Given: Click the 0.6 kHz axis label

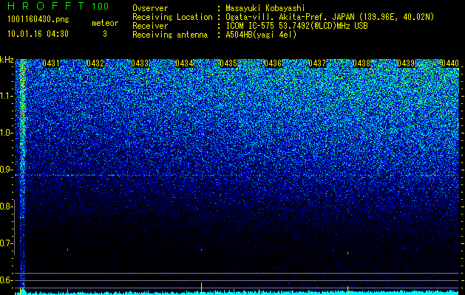Looking at the screenshot, I should coord(6,280).
